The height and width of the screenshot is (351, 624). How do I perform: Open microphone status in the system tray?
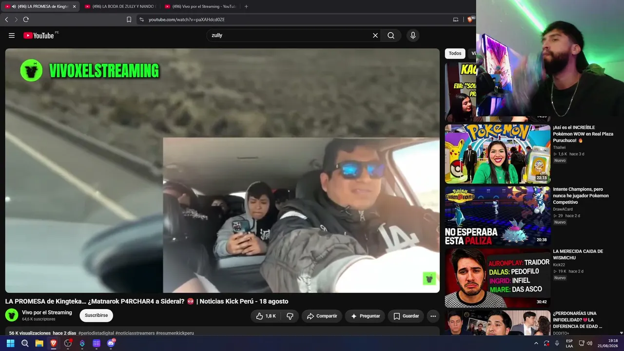tap(557, 343)
